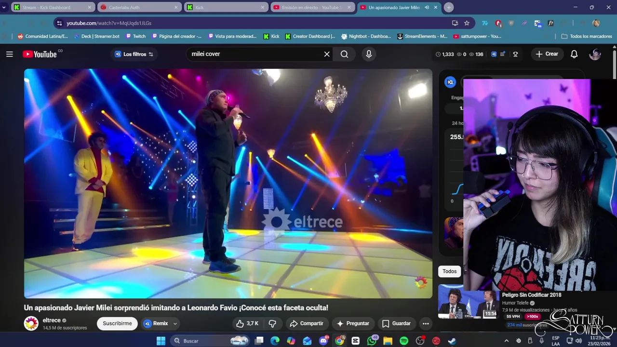The width and height of the screenshot is (617, 347).
Task: Click the video player area
Action: click(x=228, y=183)
